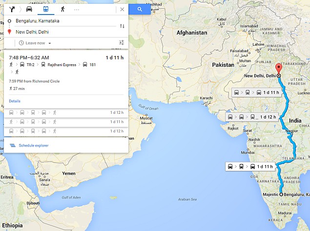Click the directions arrow icon
Viewport: 310px width, 231px height.
(12, 9)
